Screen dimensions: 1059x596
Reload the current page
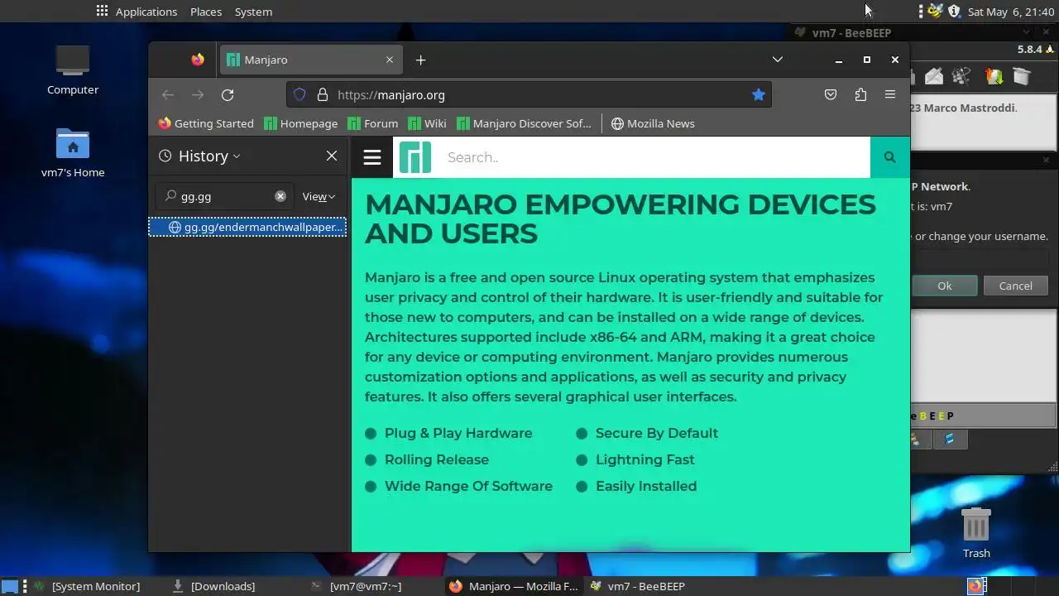[228, 94]
